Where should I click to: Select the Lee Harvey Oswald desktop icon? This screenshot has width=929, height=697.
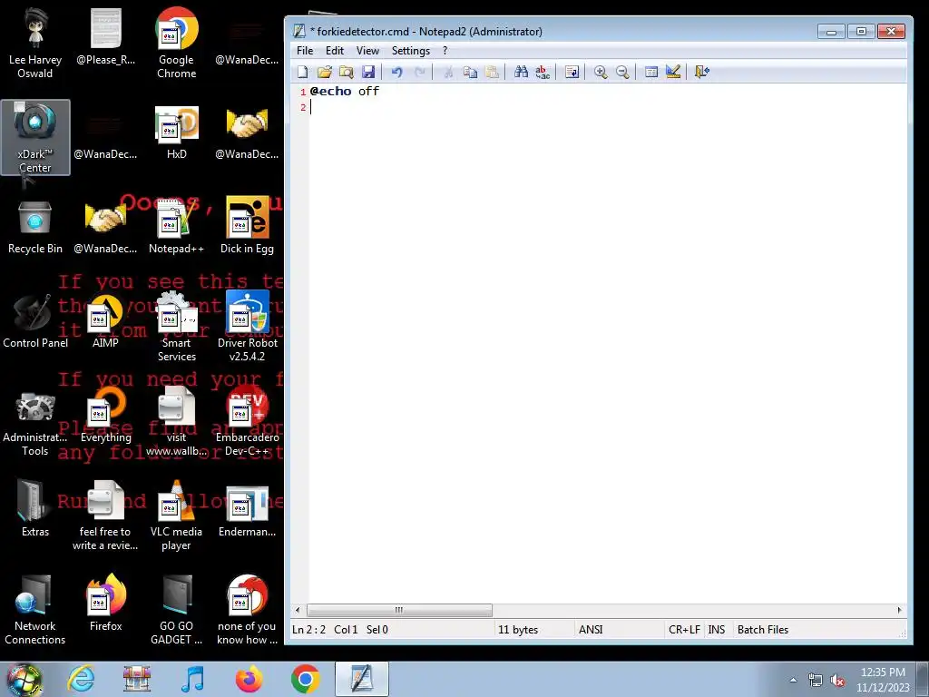click(35, 44)
